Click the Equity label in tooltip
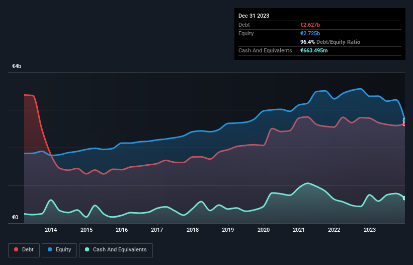Viewport: 413px width, 265px height. point(246,33)
